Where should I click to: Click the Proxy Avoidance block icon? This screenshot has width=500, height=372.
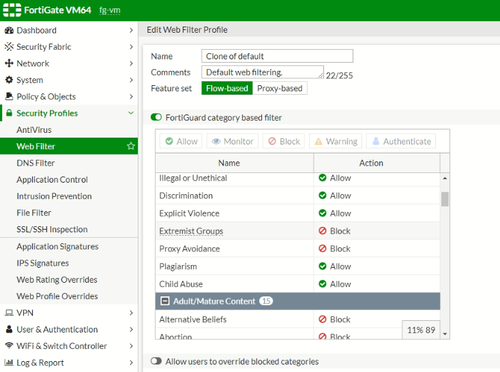[323, 249]
